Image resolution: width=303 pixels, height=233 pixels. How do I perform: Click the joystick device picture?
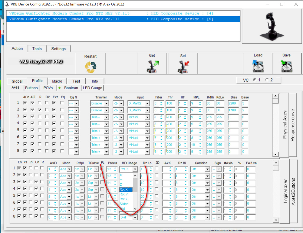272,26
